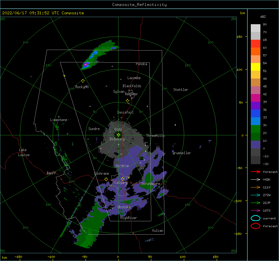
Task: Click the Ponoka city label
Action: click(141, 64)
